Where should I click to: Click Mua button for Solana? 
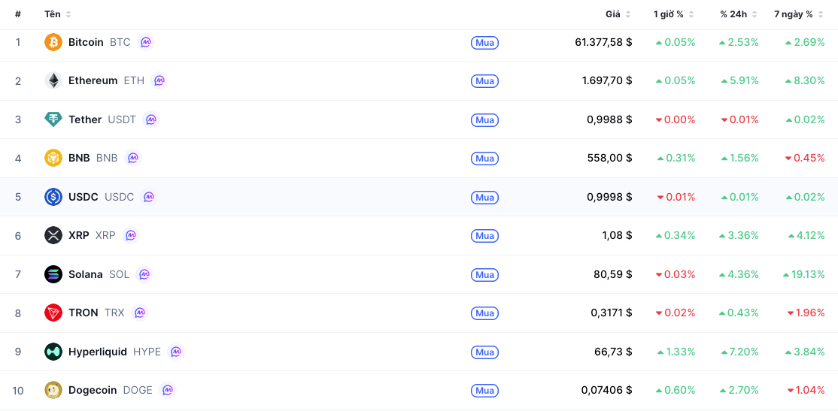click(x=484, y=275)
